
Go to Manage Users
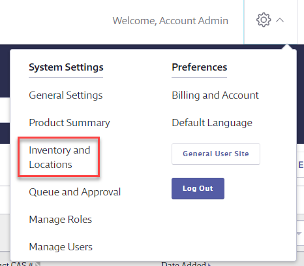coord(61,247)
